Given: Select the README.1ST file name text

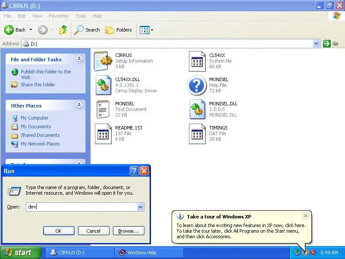Looking at the screenshot, I should tap(129, 128).
